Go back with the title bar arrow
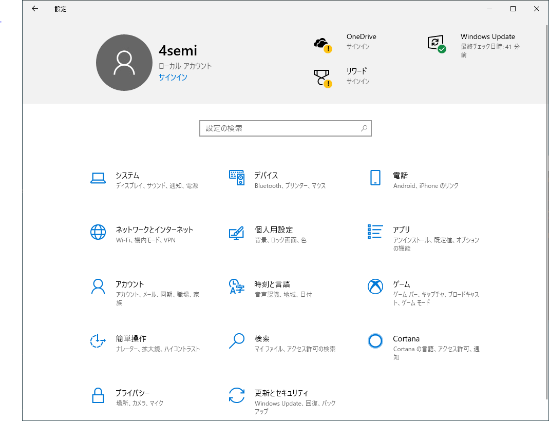549x421 pixels. (x=35, y=9)
